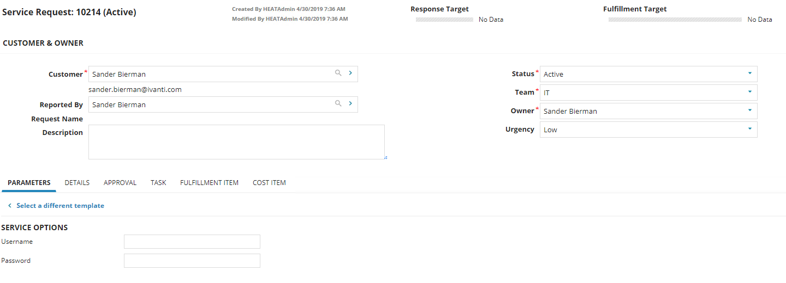
Task: Switch to the Cost Item tab
Action: click(x=269, y=183)
